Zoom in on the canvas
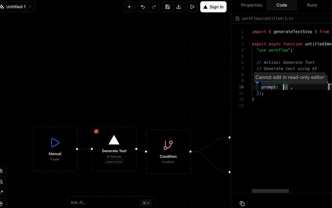Viewport: 332px width, 208px height. (x=1, y=171)
